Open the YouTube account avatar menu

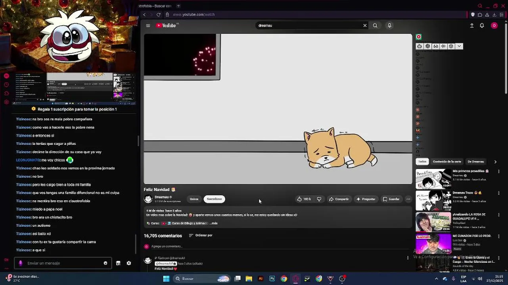tap(494, 25)
